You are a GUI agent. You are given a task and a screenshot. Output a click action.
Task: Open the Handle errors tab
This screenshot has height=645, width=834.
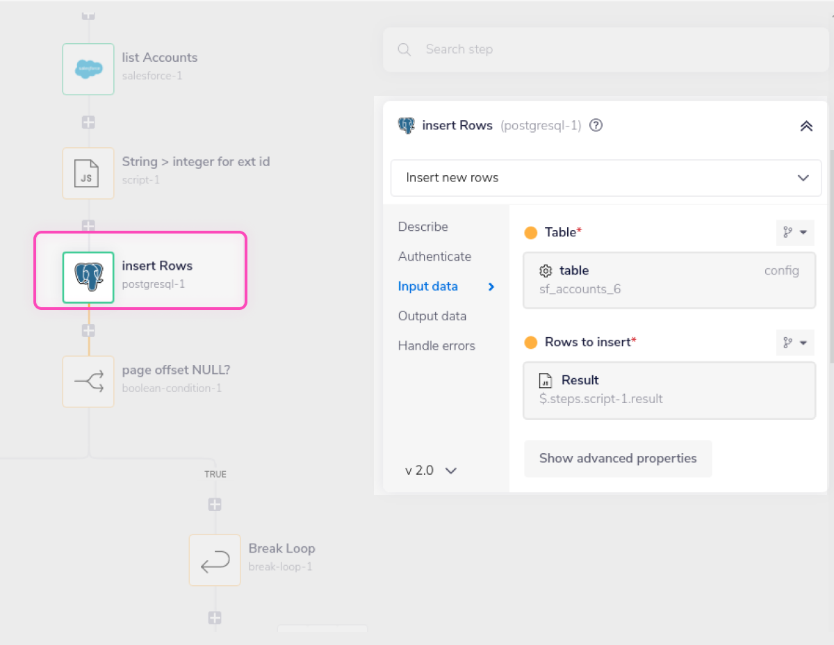[x=436, y=345]
